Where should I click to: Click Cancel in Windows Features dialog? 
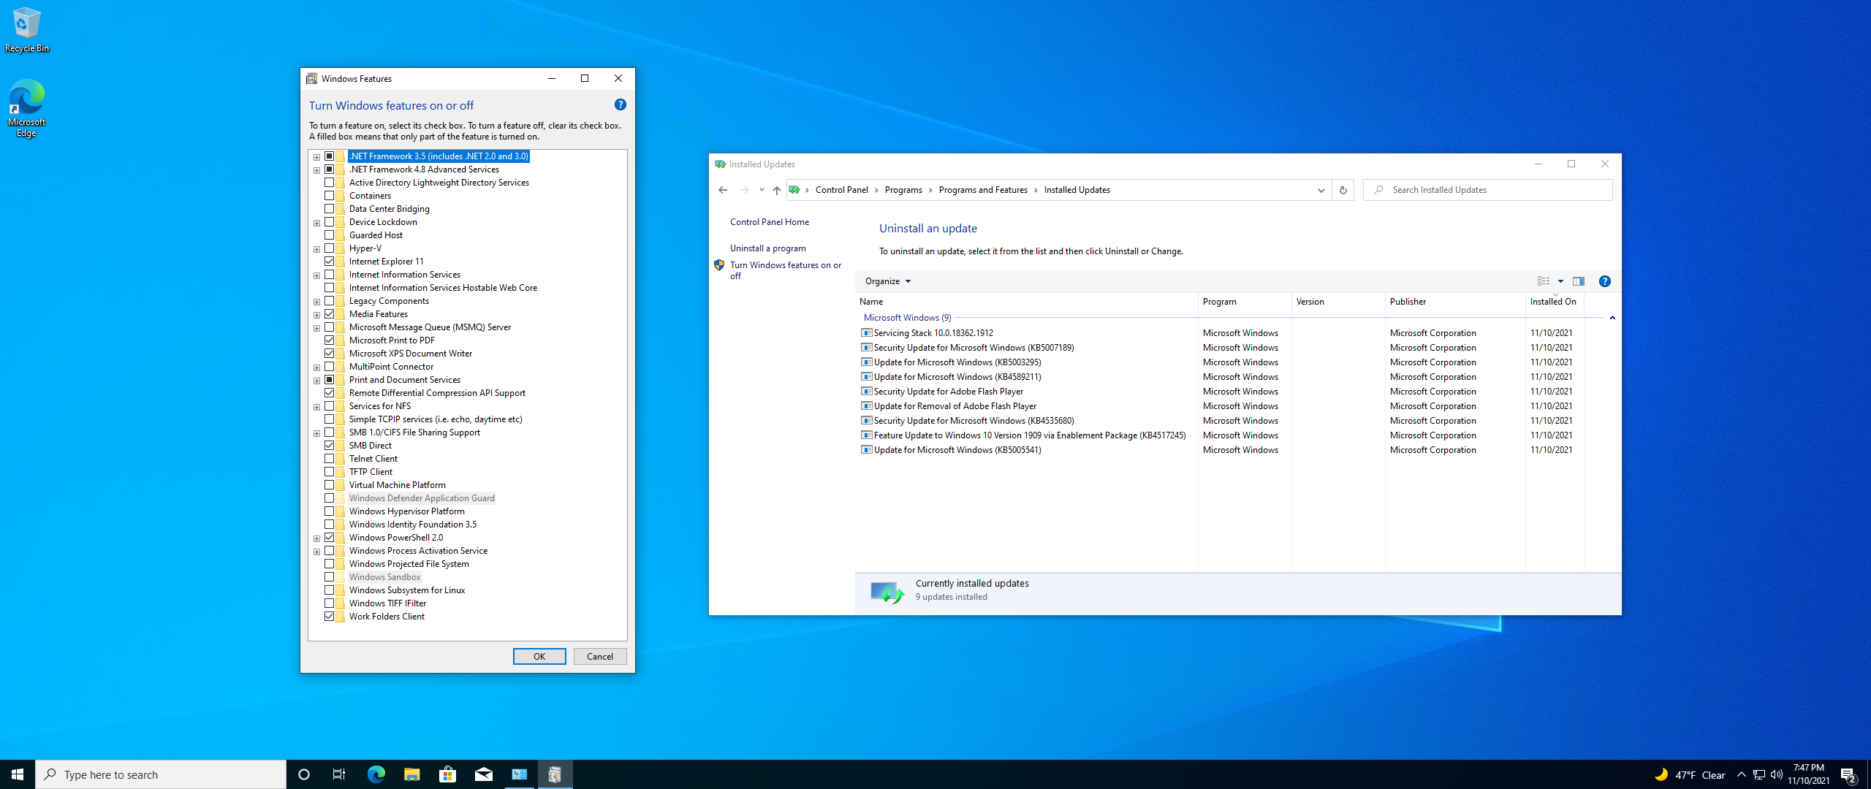[600, 656]
